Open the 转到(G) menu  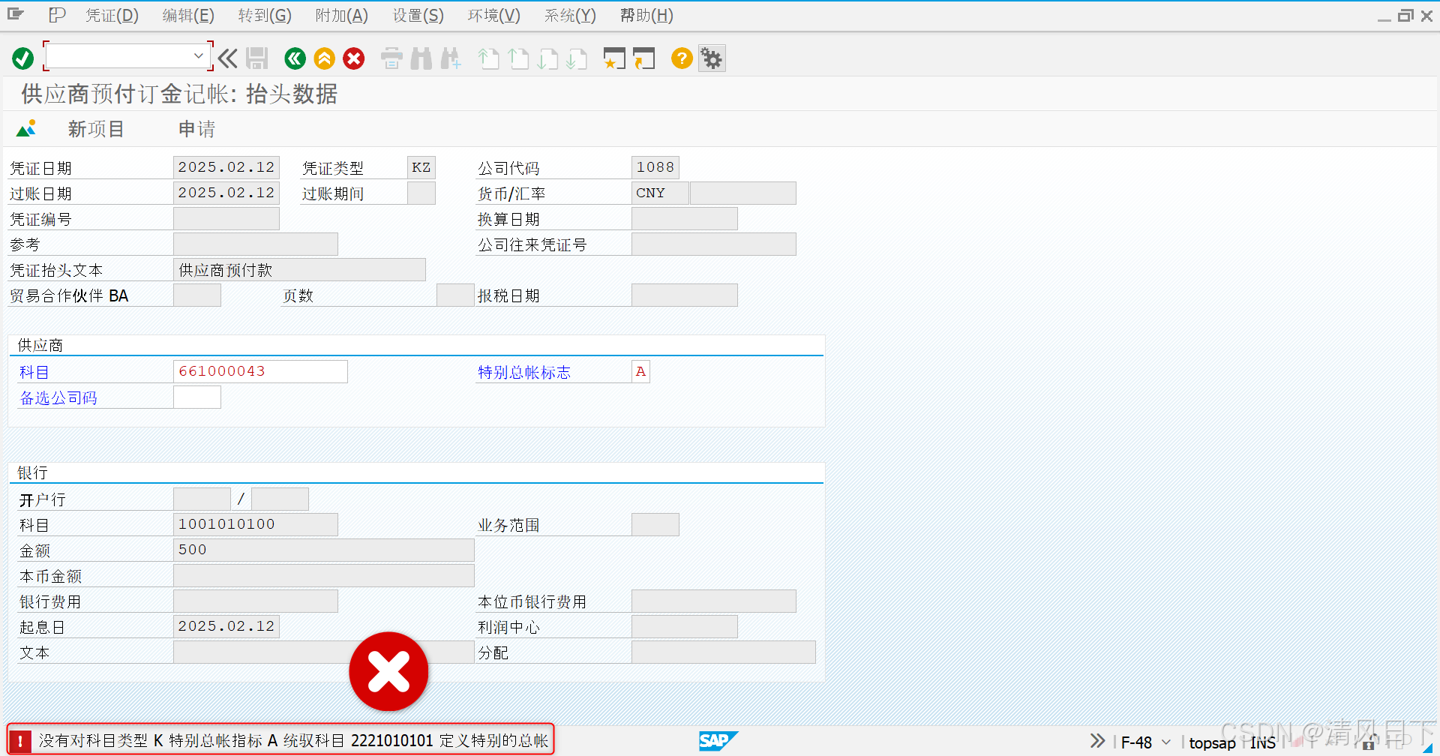(265, 15)
